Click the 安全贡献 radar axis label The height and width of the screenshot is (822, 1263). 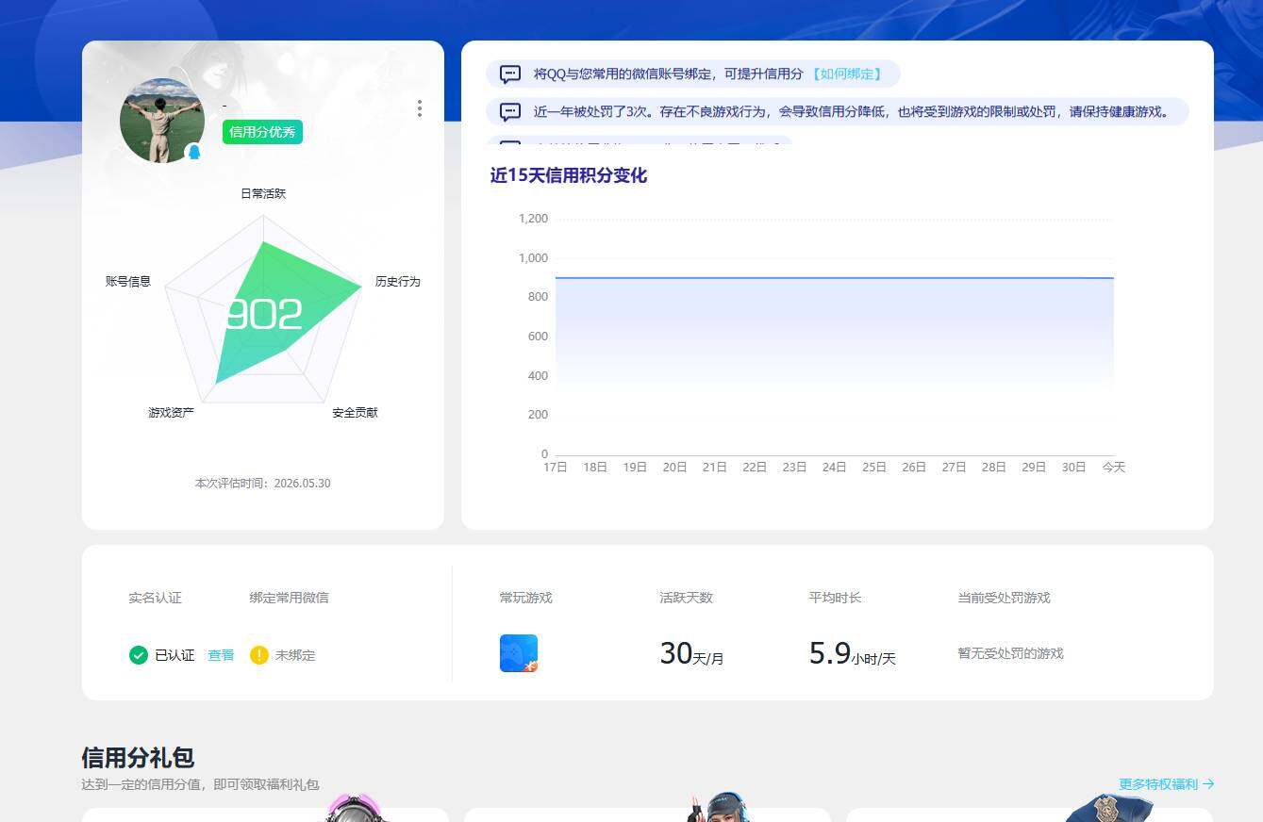(x=355, y=413)
